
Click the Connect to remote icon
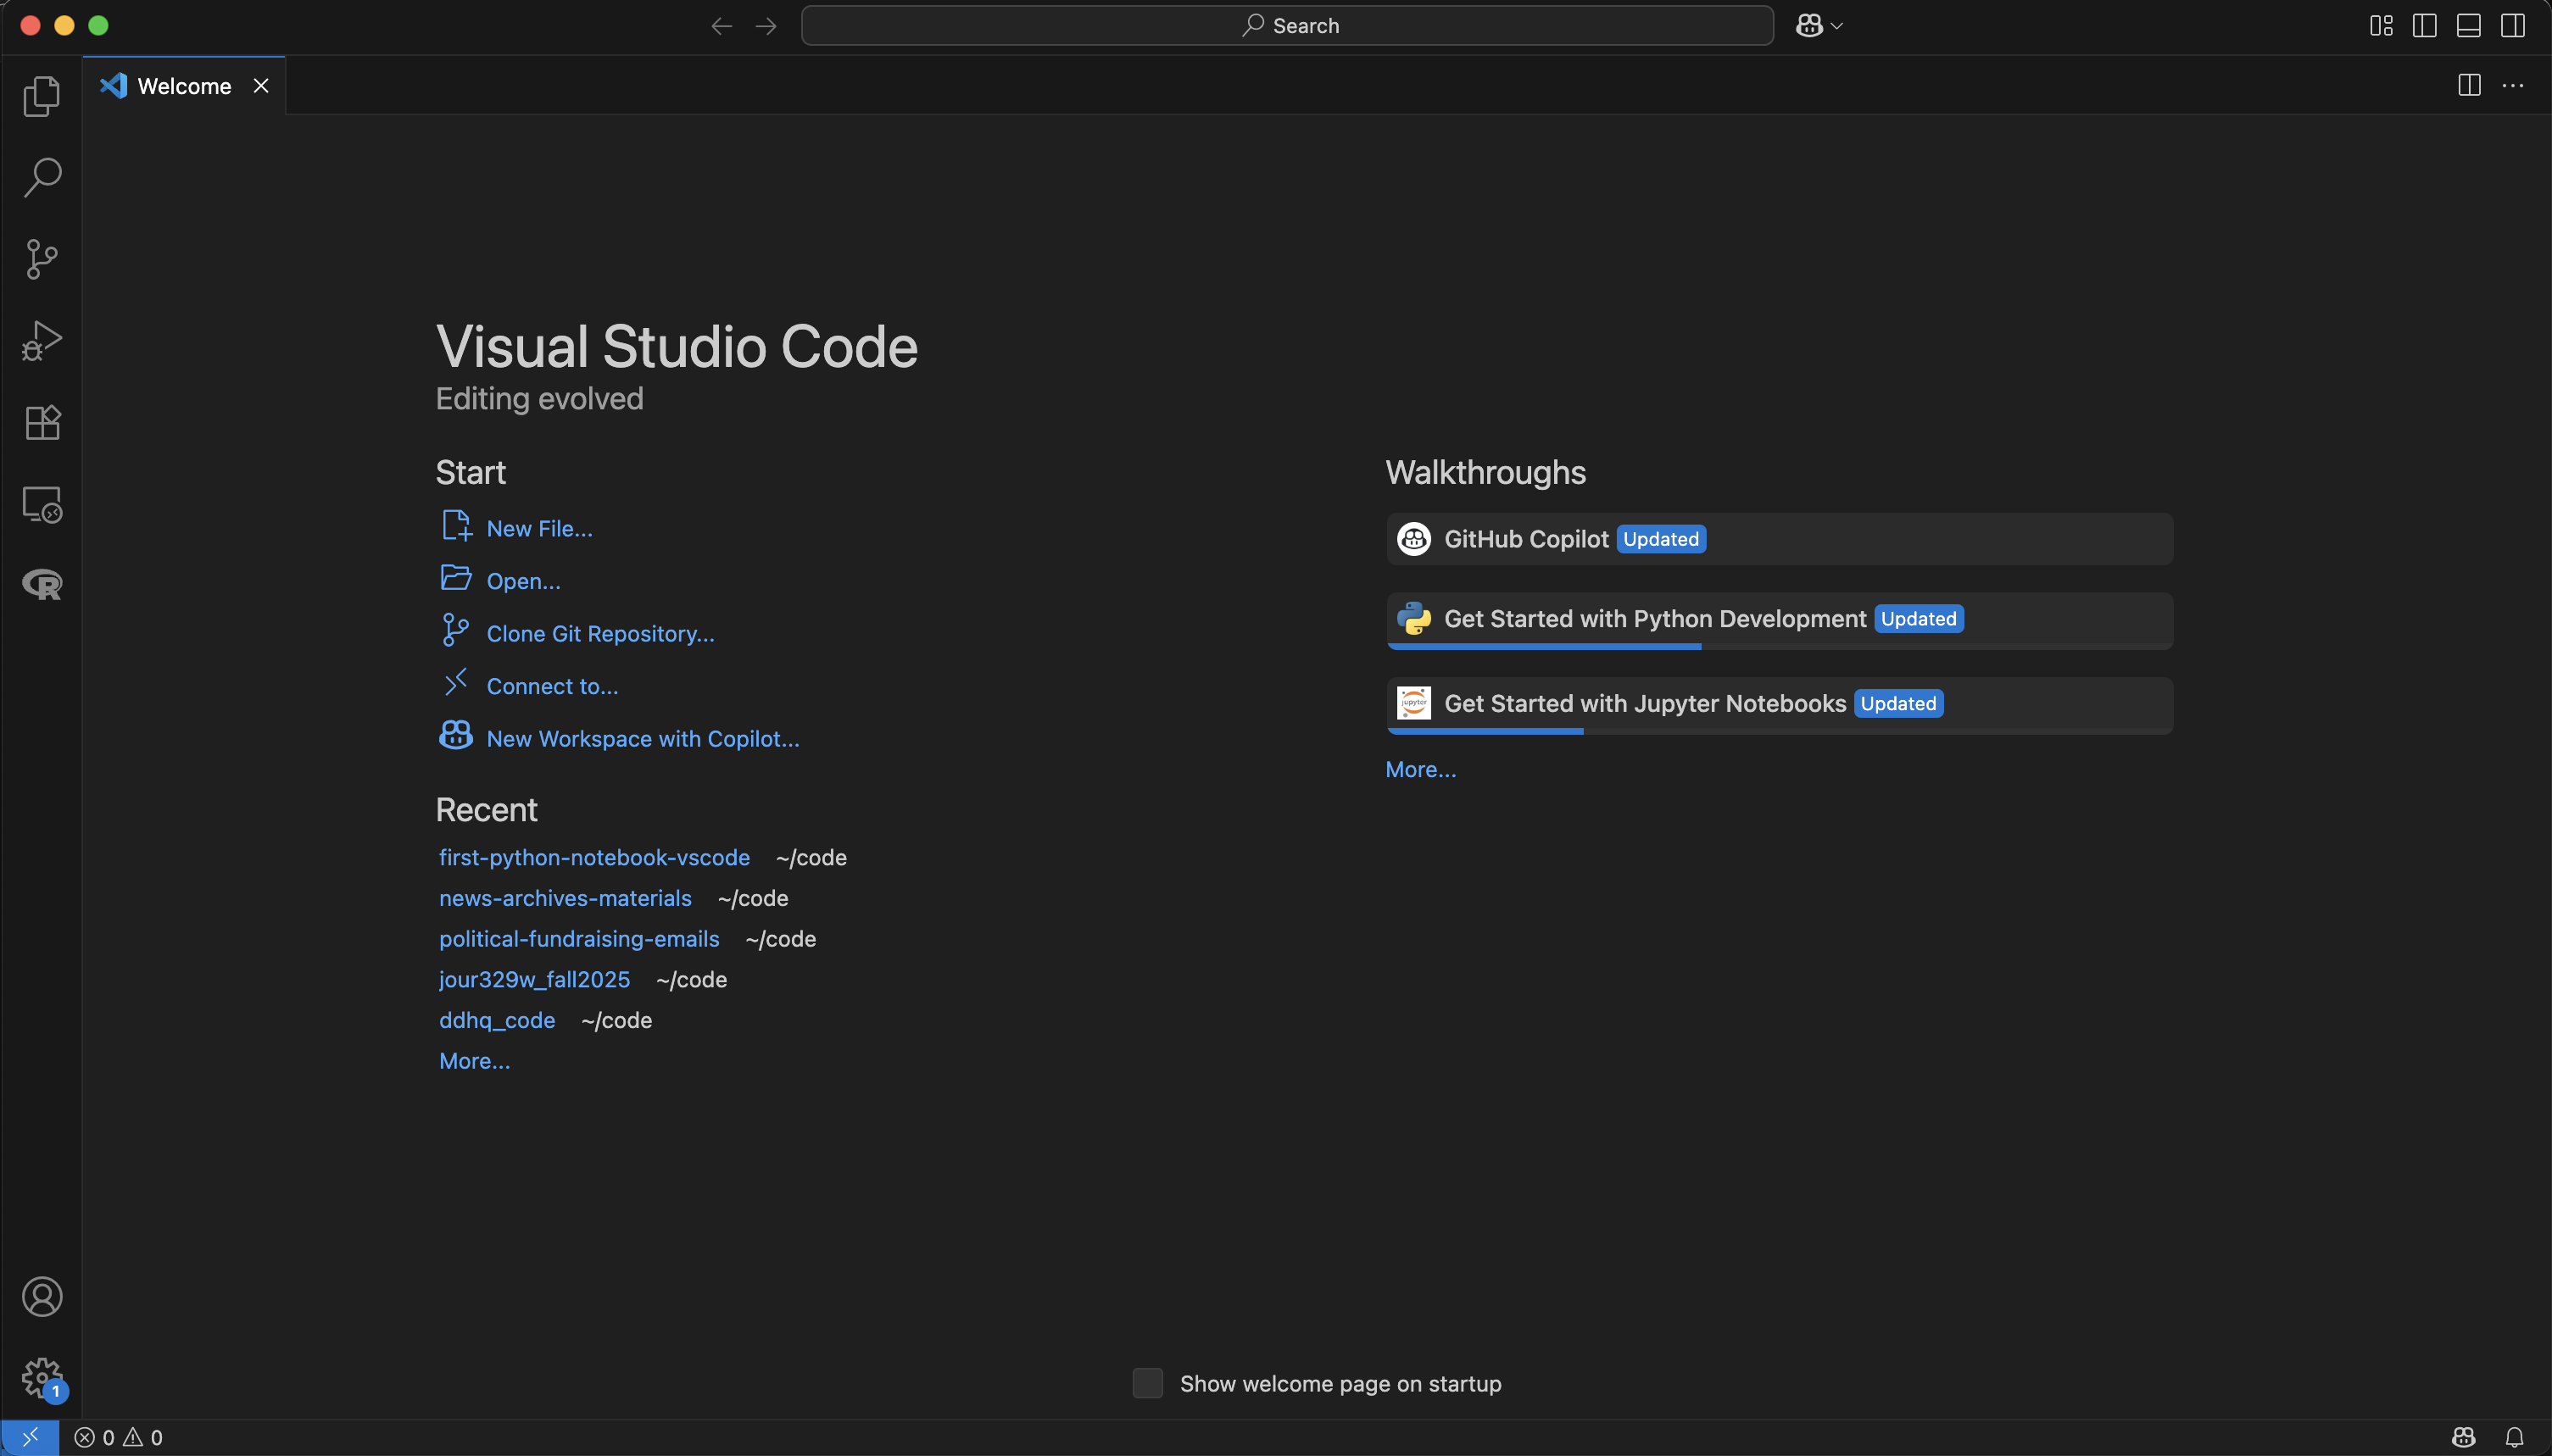point(456,683)
